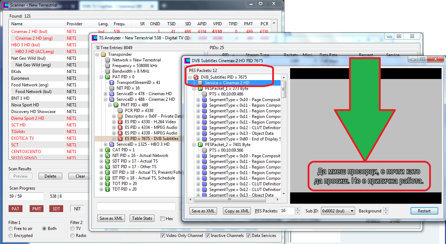
Task: Sort channel list by Frequ. column header
Action: pyautogui.click(x=121, y=24)
